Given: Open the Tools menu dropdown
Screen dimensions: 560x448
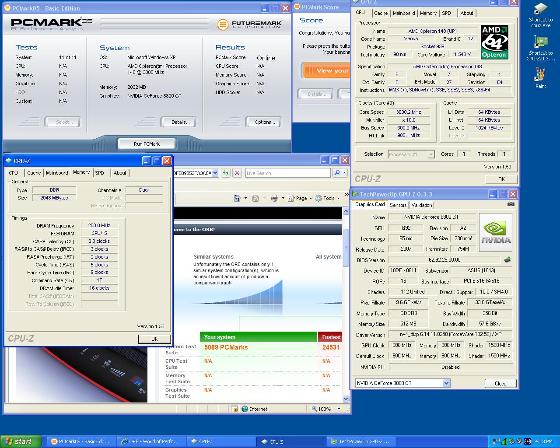Looking at the screenshot, I should click(x=328, y=198).
